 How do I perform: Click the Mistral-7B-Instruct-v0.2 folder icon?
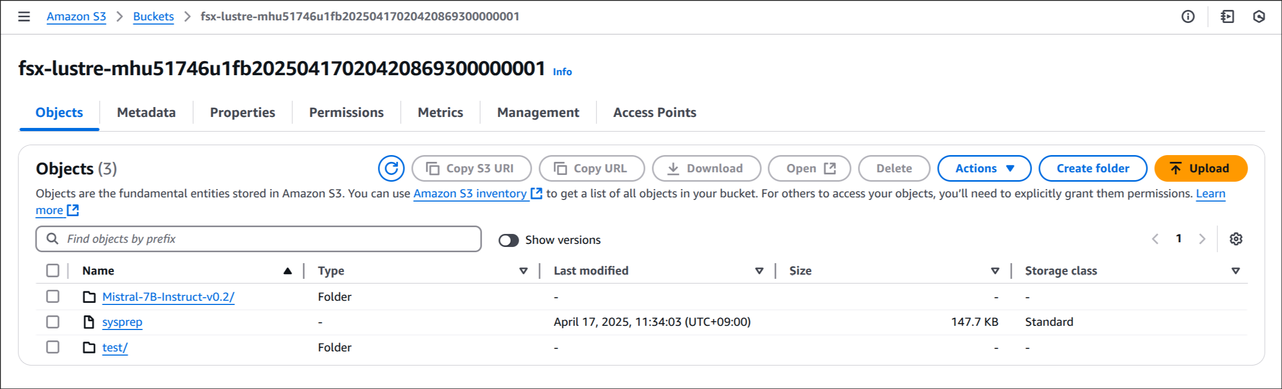[x=89, y=297]
